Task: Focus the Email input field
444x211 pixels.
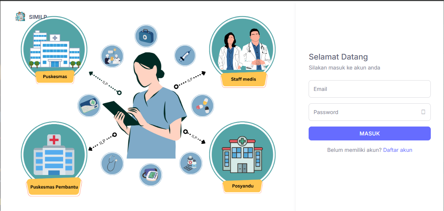Action: [370, 89]
